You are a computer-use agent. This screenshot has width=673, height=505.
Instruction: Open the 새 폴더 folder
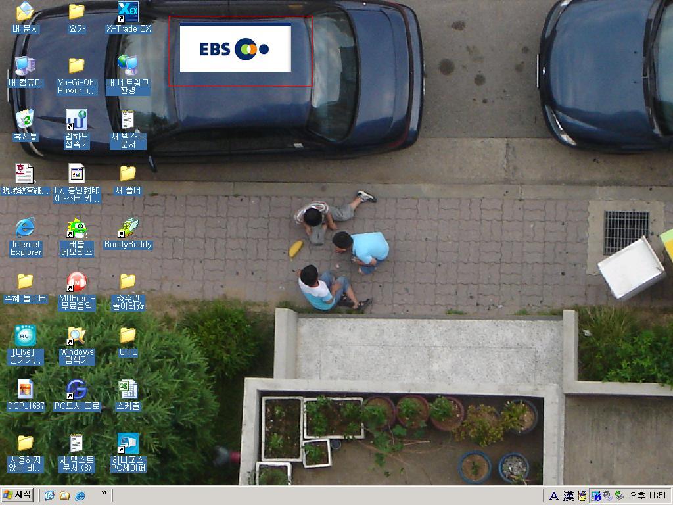[128, 180]
